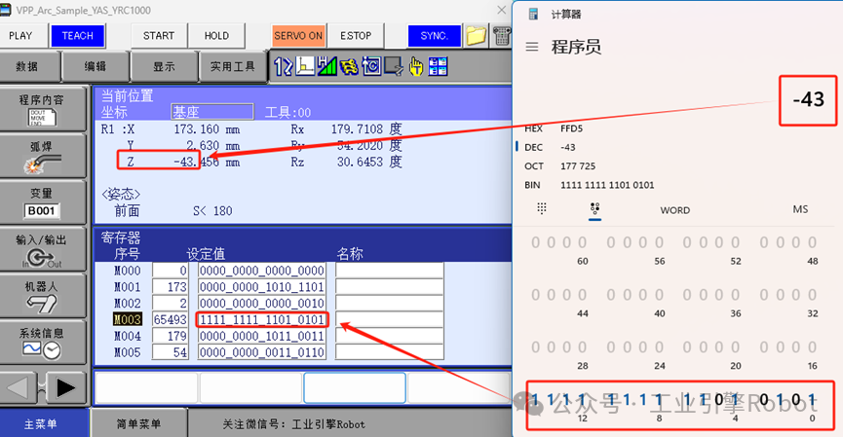Click the axis group 1/2 toolbar icon
The width and height of the screenshot is (843, 437).
[x=283, y=66]
